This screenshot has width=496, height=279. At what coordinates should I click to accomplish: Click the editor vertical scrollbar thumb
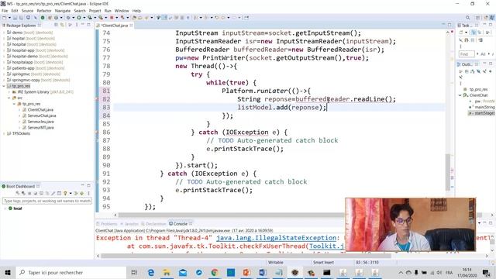click(448, 172)
